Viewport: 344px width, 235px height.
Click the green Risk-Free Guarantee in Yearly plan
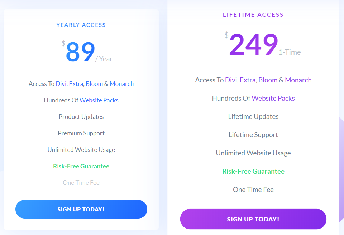click(81, 166)
